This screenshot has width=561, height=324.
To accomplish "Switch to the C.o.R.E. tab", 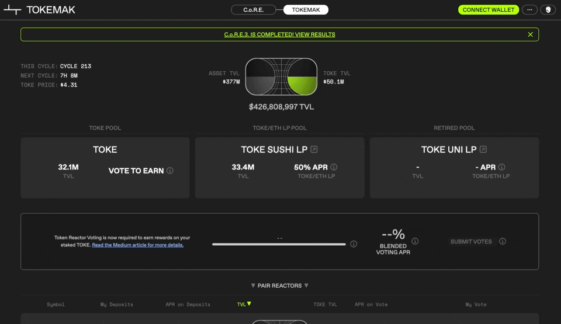I will (253, 10).
